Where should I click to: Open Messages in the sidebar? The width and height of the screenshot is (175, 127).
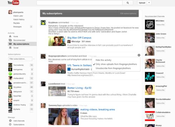pyautogui.click(x=17, y=27)
